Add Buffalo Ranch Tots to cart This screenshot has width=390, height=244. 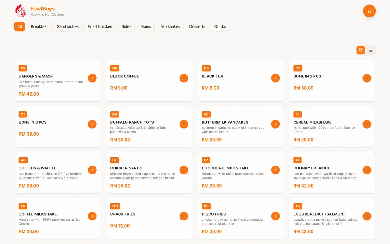pyautogui.click(x=184, y=124)
